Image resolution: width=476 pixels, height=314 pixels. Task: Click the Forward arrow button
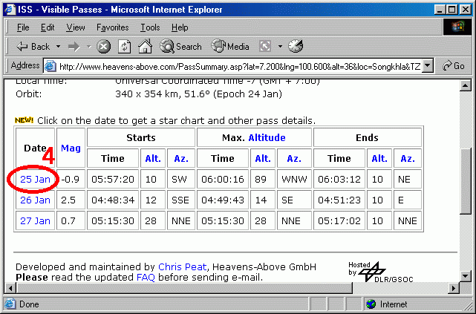pos(74,47)
